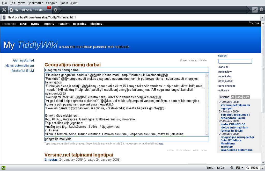This screenshot has width=265, height=171.
Task: Open the View menu
Action: (x=21, y=3)
